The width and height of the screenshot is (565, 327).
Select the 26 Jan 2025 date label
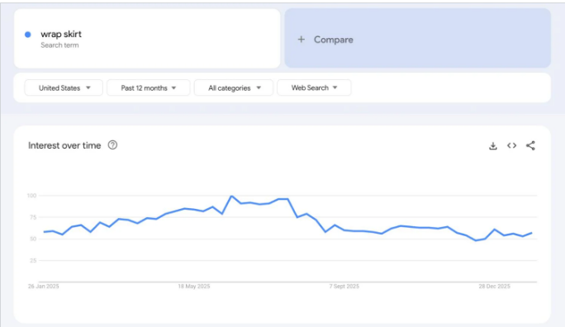43,287
